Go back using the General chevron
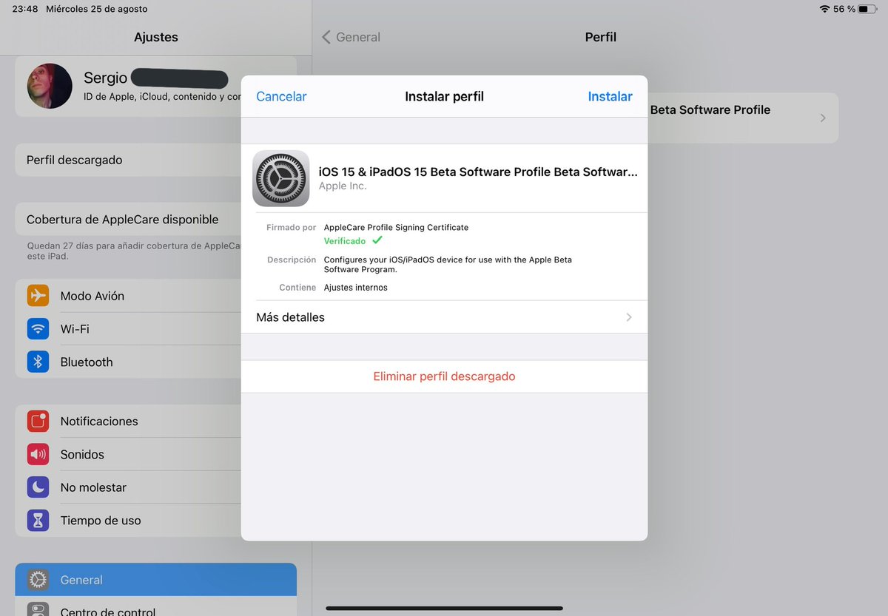This screenshot has height=616, width=888. coord(326,36)
